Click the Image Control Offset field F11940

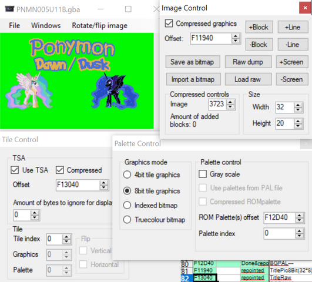(x=210, y=38)
